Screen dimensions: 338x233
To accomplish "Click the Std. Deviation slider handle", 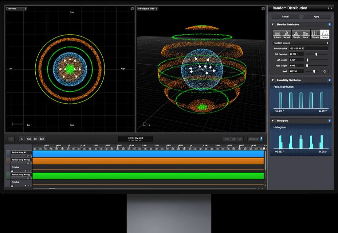I will (316, 54).
